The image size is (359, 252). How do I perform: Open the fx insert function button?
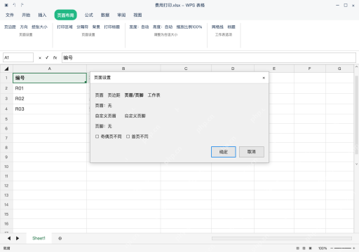55,57
